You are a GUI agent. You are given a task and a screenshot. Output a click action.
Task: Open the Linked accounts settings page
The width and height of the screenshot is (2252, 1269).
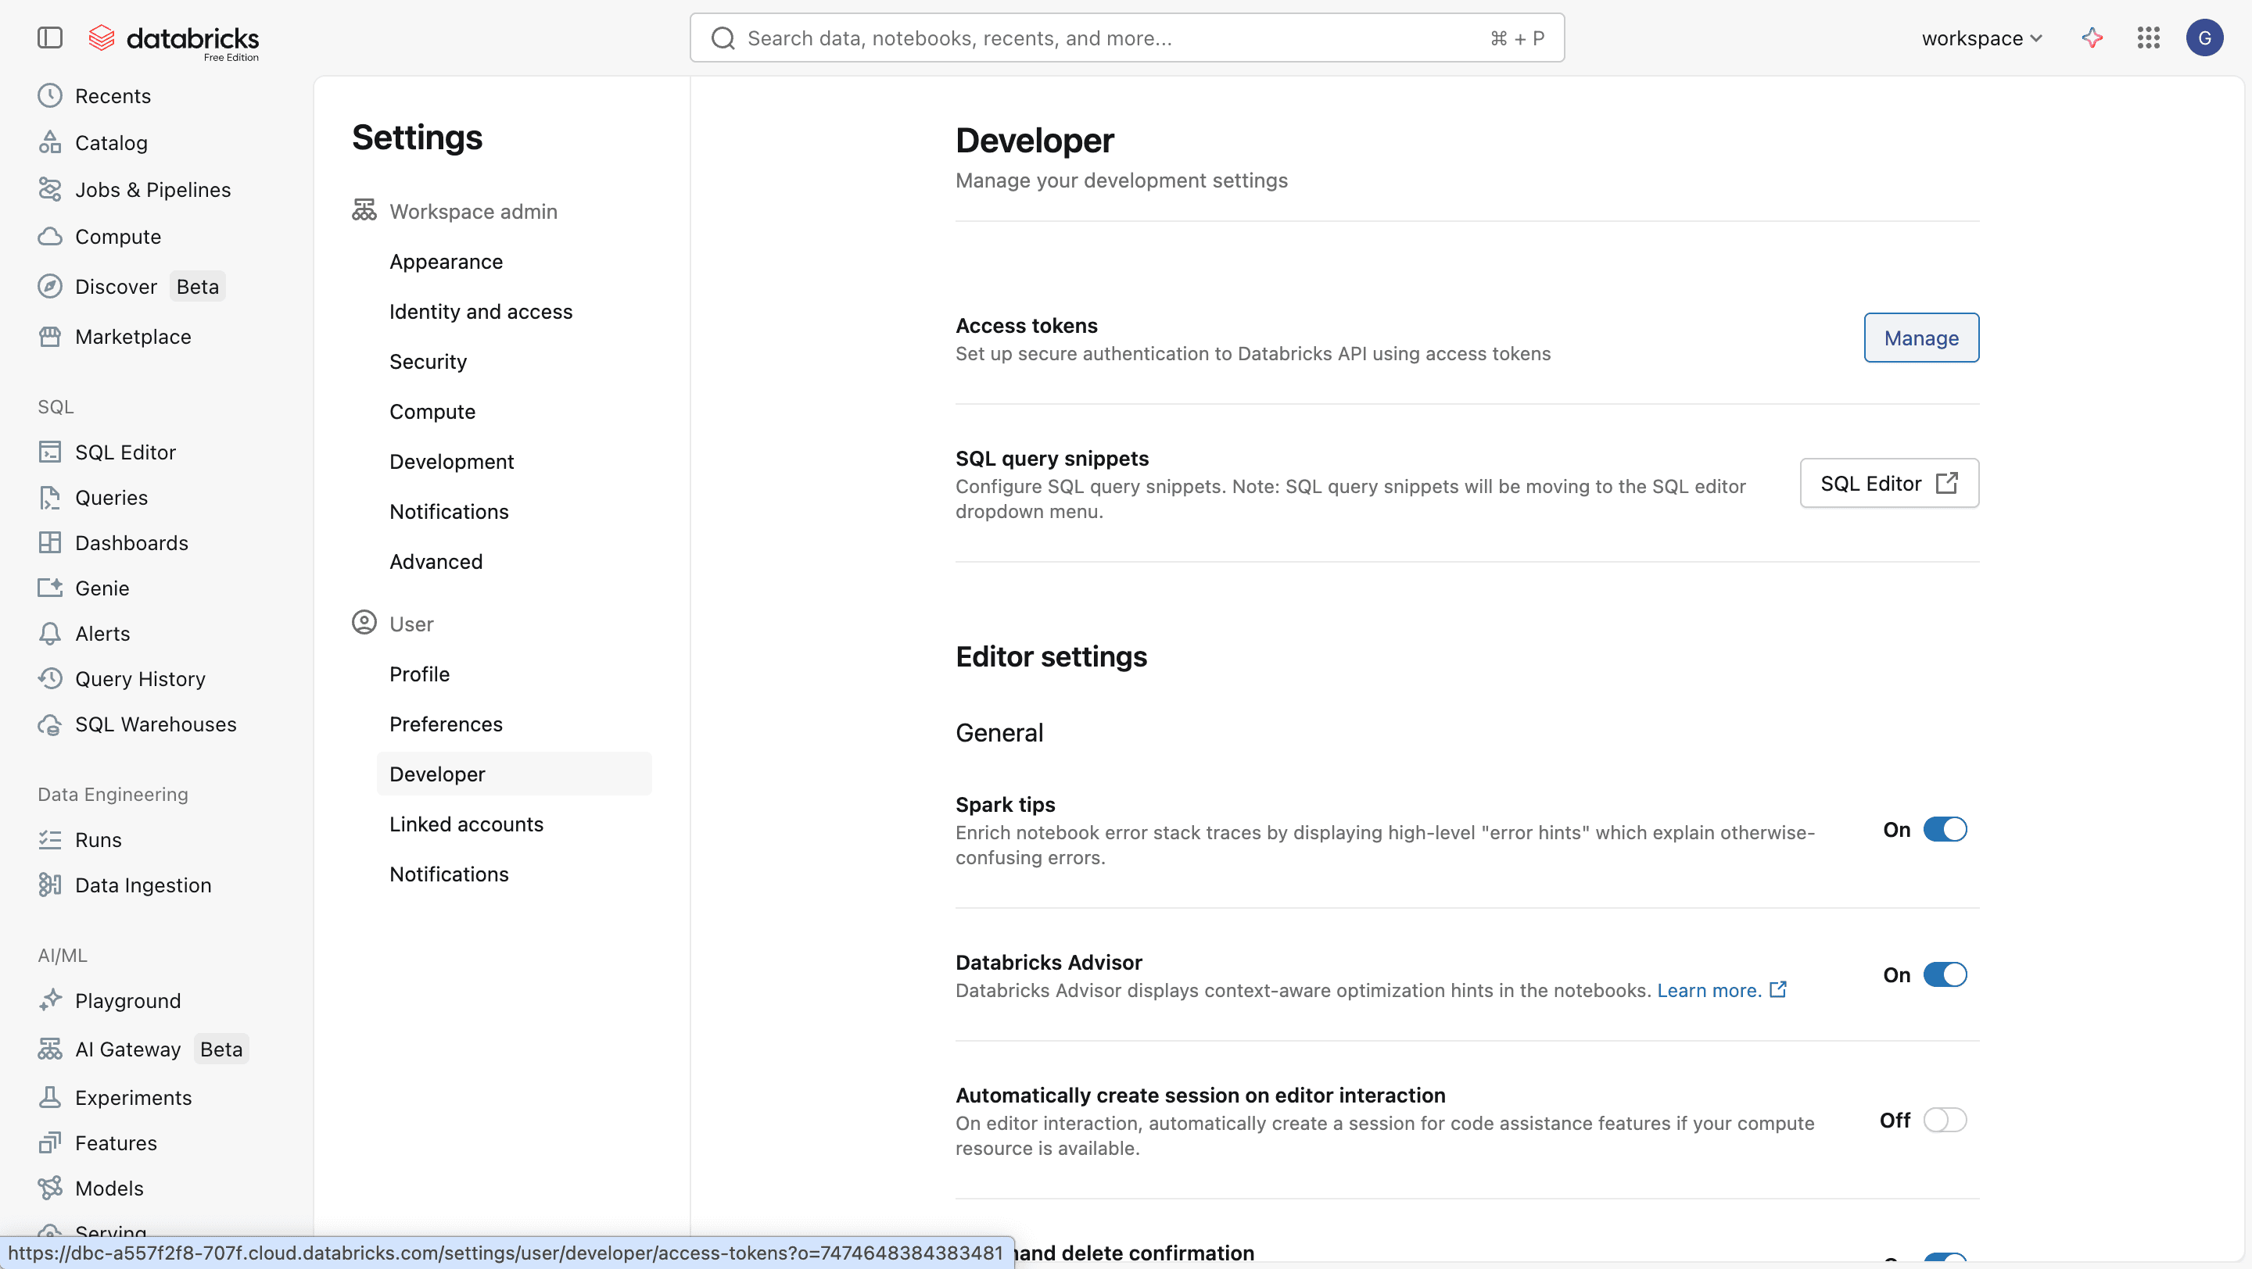click(466, 824)
